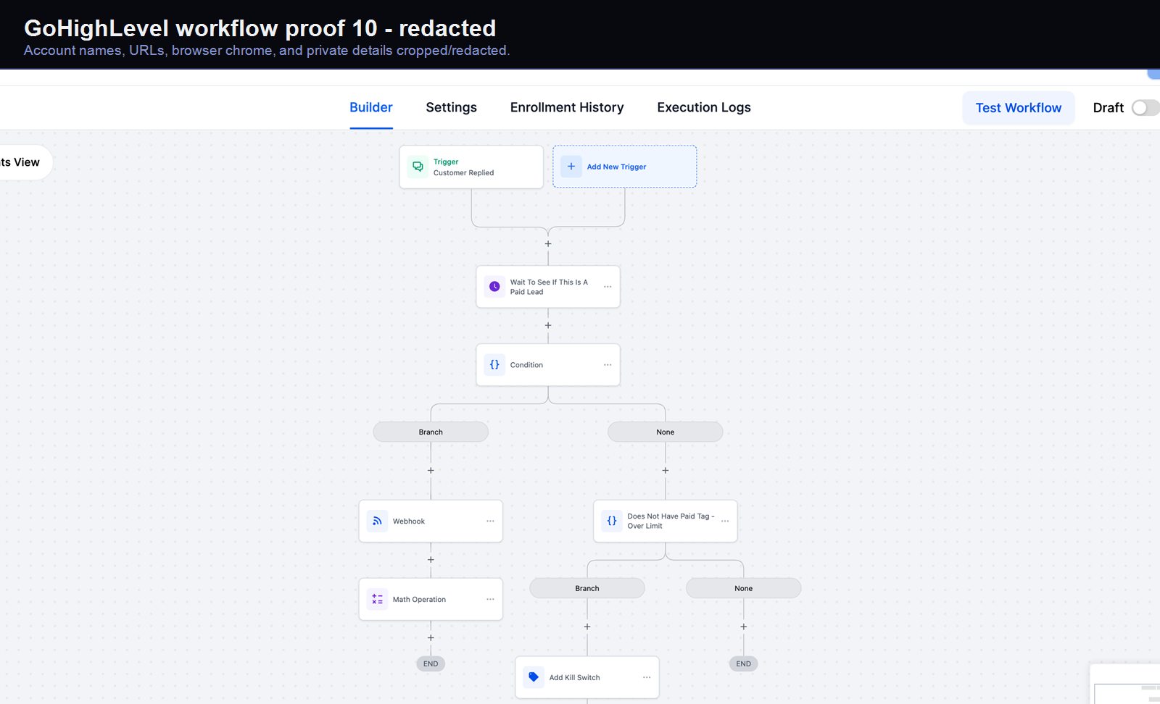Select the lower None branch pill
The image size is (1160, 704).
(744, 589)
